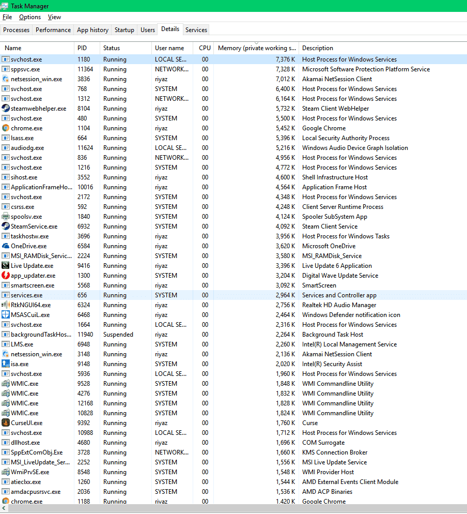The image size is (467, 514).
Task: Open the Options menu
Action: [x=30, y=17]
